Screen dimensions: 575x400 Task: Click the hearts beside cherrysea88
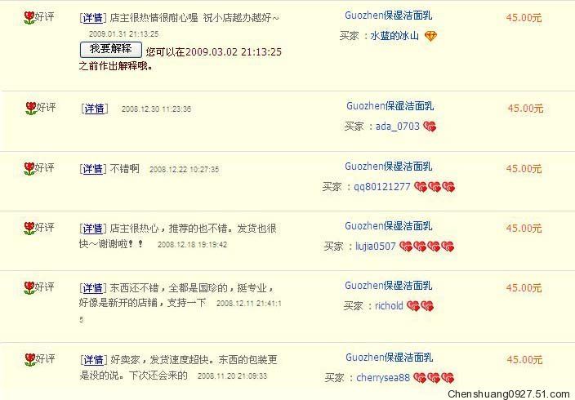coord(434,378)
